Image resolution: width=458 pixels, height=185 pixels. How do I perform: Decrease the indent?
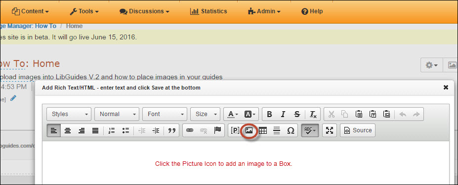click(x=142, y=130)
